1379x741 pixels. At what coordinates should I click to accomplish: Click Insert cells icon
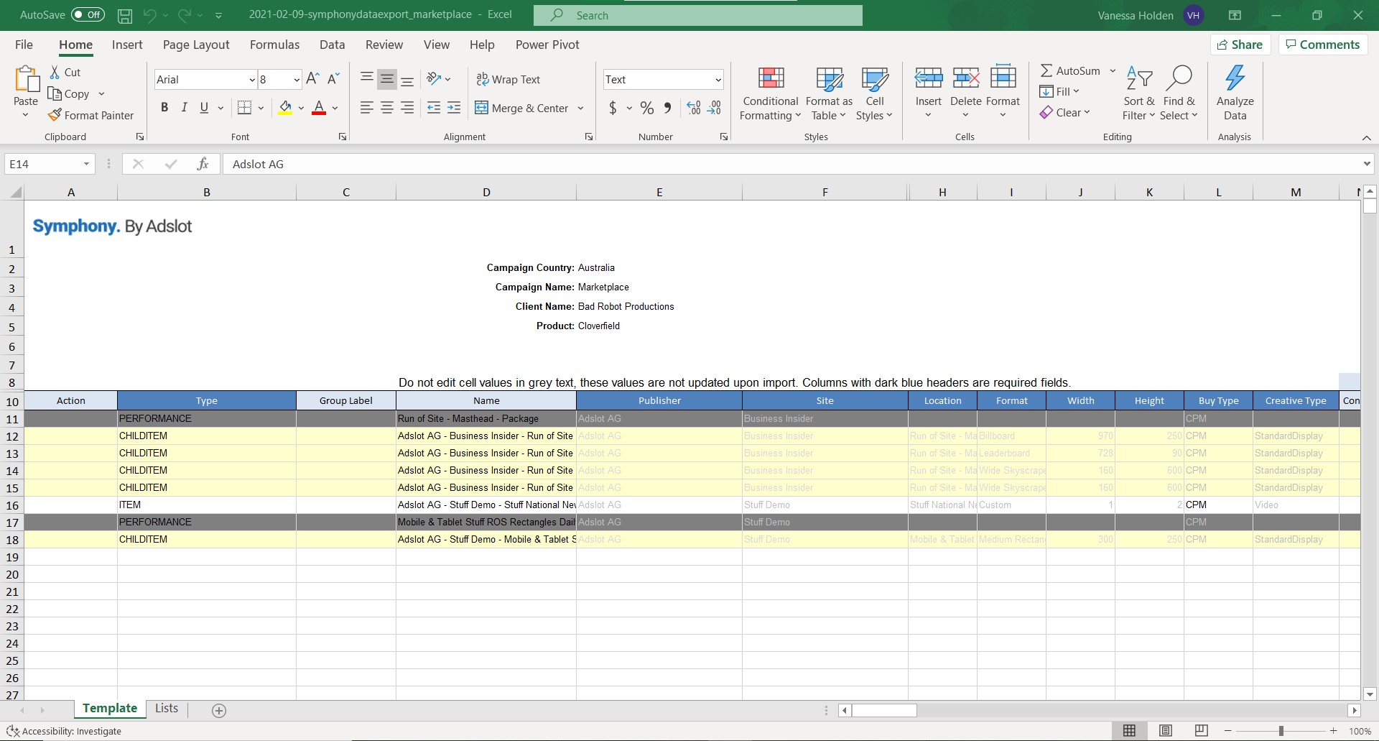tap(929, 78)
